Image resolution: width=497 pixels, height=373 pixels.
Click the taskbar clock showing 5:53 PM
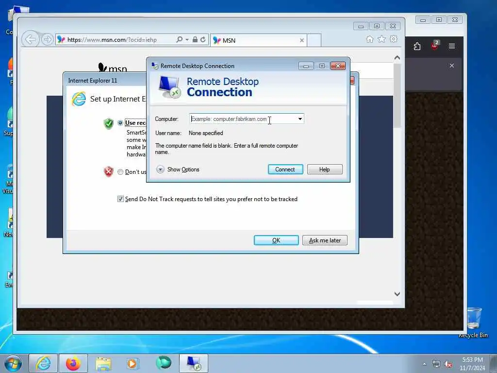[x=472, y=364]
